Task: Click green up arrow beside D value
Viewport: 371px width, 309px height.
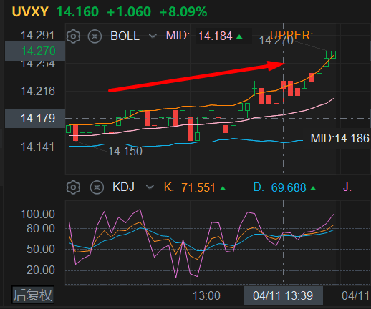Action: click(x=313, y=188)
